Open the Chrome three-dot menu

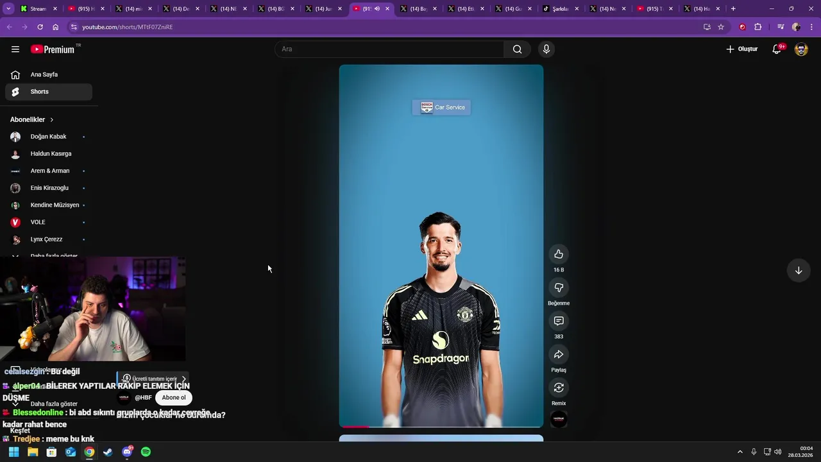(x=812, y=27)
